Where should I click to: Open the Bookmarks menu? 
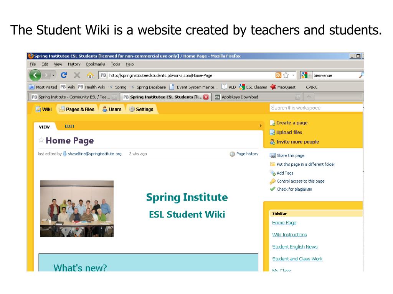[x=96, y=64]
